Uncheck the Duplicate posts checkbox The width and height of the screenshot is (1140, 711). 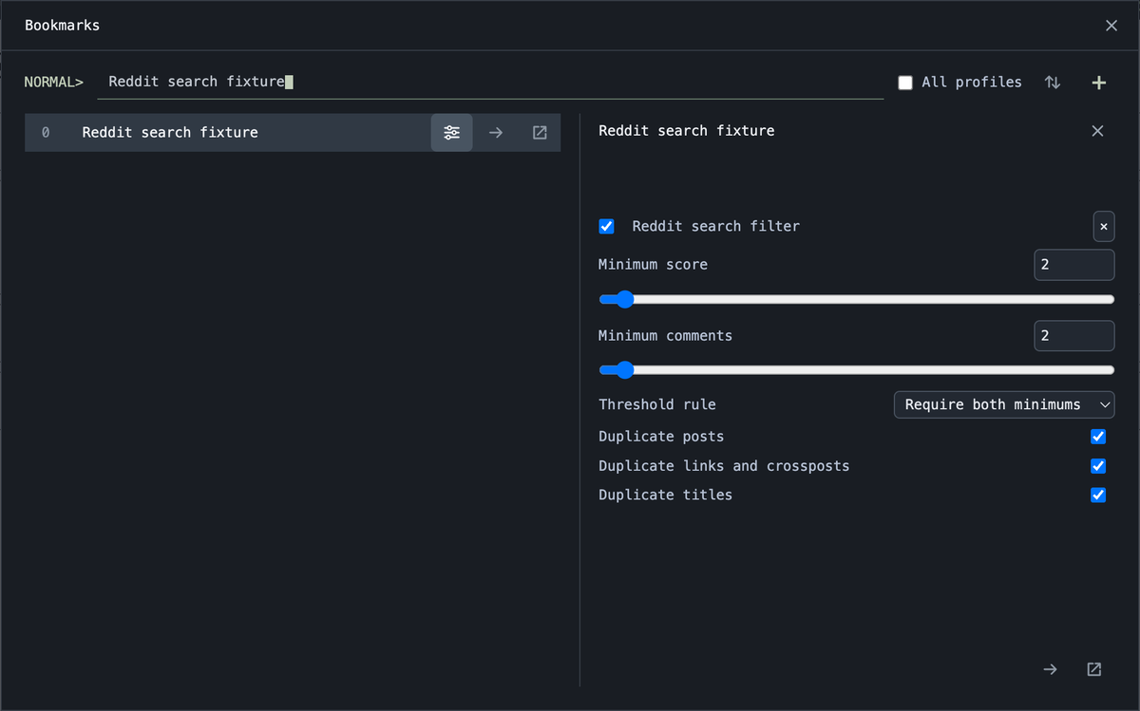tap(1098, 437)
